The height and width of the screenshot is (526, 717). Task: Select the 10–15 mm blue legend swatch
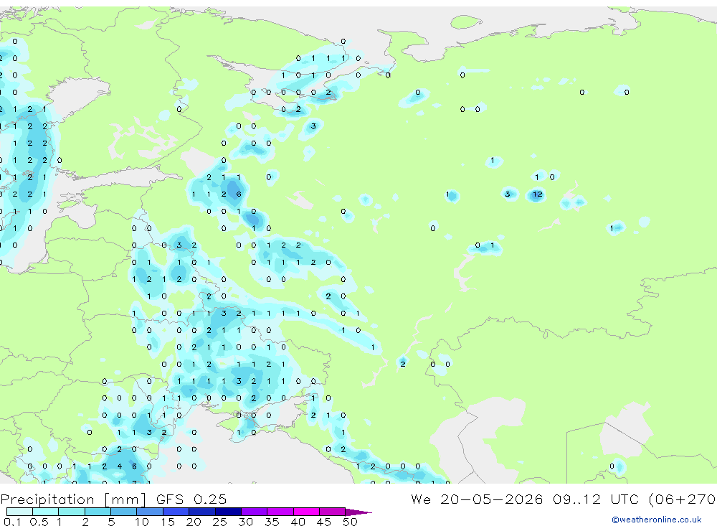[x=150, y=512]
